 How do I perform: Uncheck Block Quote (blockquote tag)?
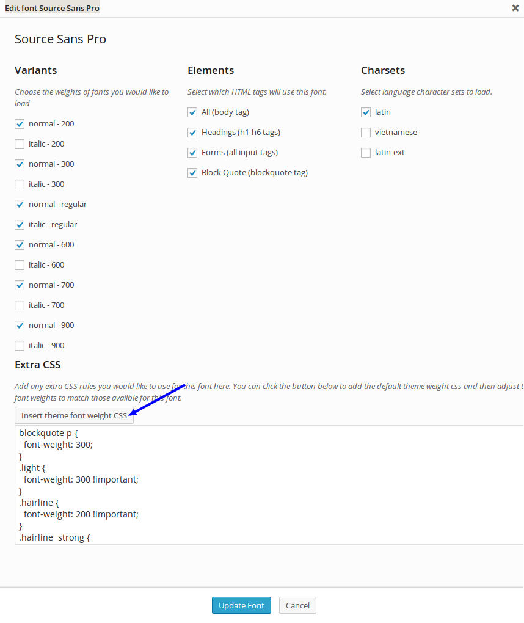pos(192,173)
